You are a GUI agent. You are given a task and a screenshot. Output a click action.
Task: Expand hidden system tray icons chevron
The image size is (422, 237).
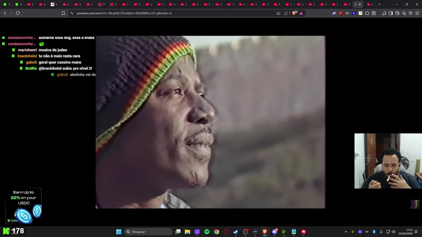pos(346,232)
